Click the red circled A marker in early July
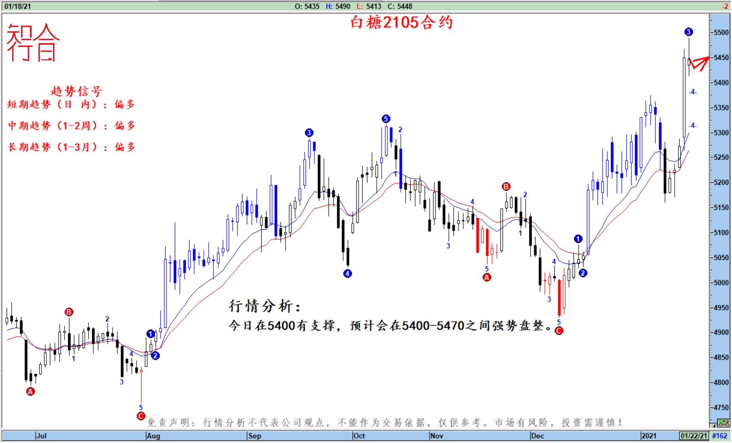Image resolution: width=732 pixels, height=443 pixels. [31, 391]
